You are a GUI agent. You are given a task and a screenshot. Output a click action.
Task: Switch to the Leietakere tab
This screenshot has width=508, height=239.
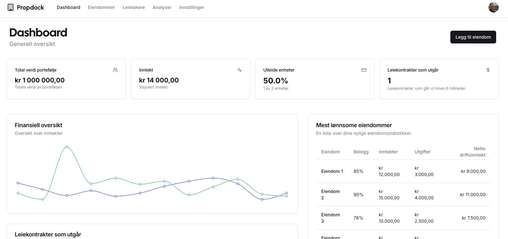pyautogui.click(x=134, y=7)
